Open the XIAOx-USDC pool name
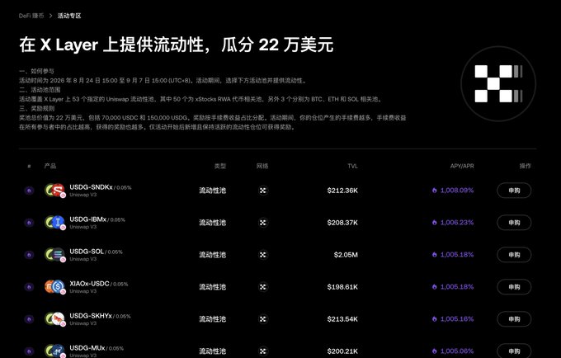This screenshot has height=358, width=561. (89, 284)
